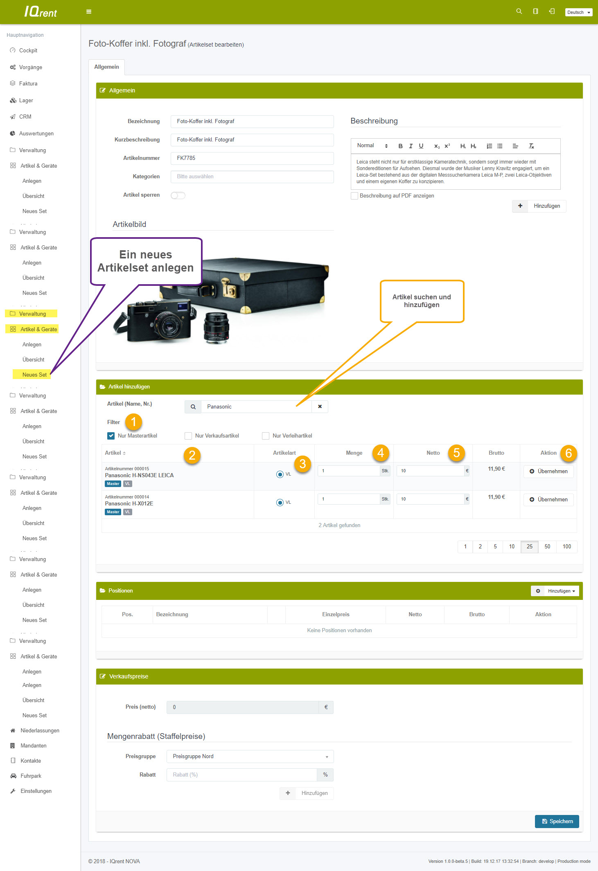Viewport: 598px width, 871px height.
Task: Open Lager in the sidebar
Action: [x=26, y=100]
